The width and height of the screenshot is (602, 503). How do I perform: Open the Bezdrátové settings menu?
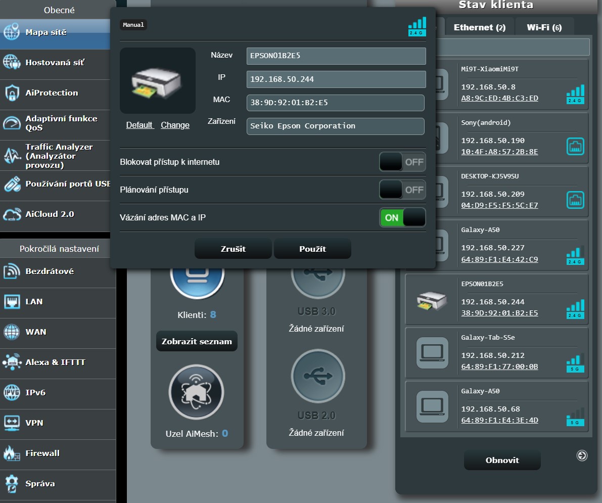point(50,271)
